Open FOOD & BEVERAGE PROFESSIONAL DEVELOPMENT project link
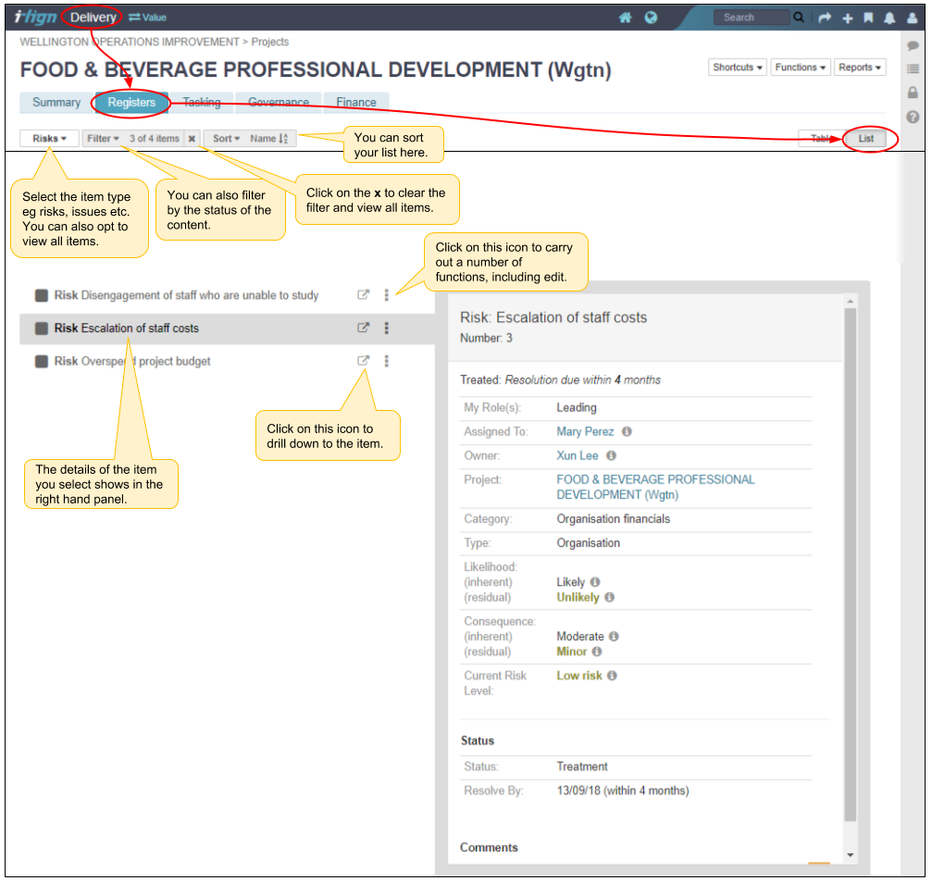 tap(655, 487)
